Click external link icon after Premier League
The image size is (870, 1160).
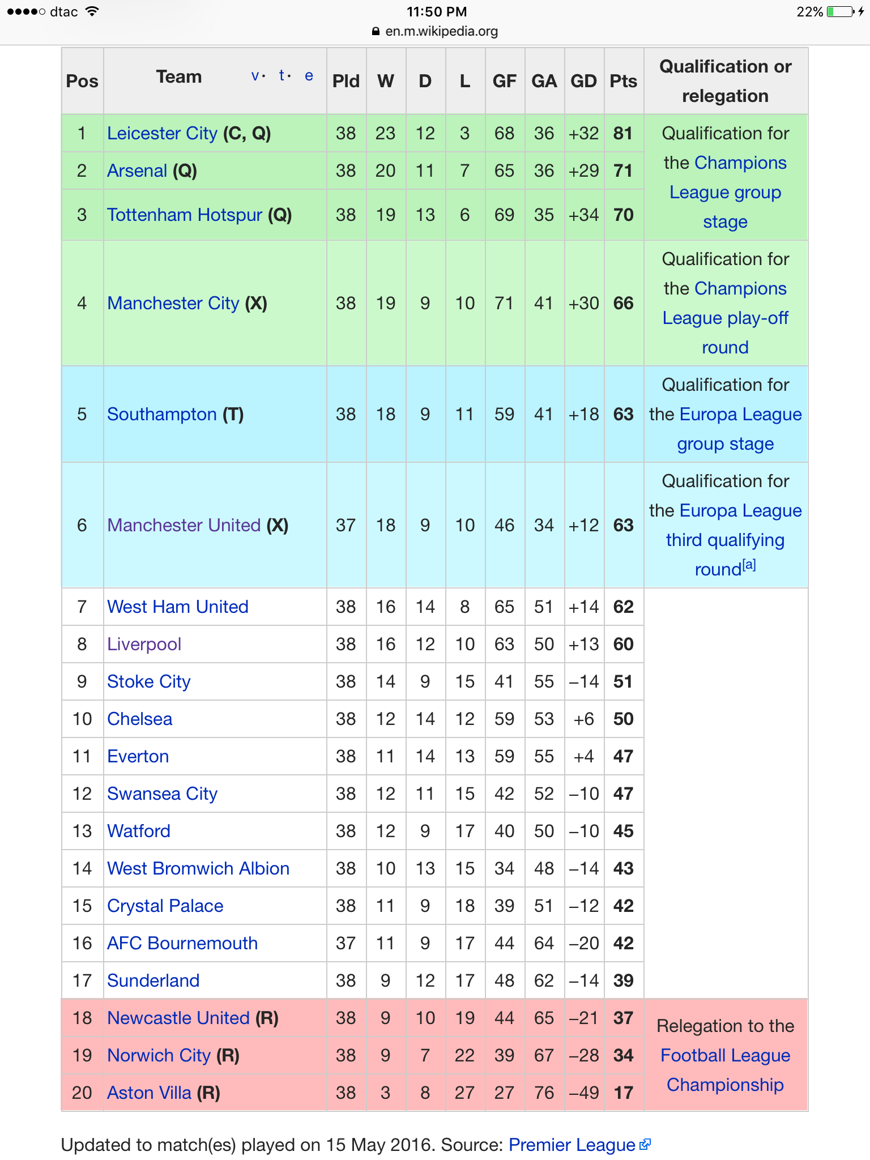(645, 1144)
